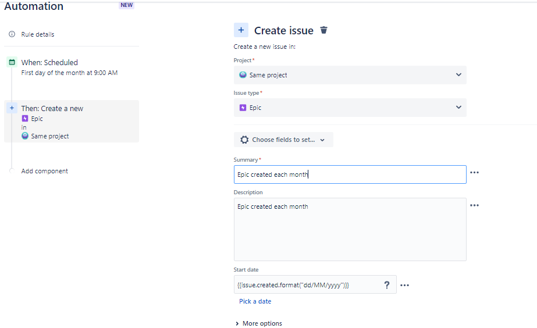Click the Add component circle marker
The image size is (537, 328).
[12, 171]
